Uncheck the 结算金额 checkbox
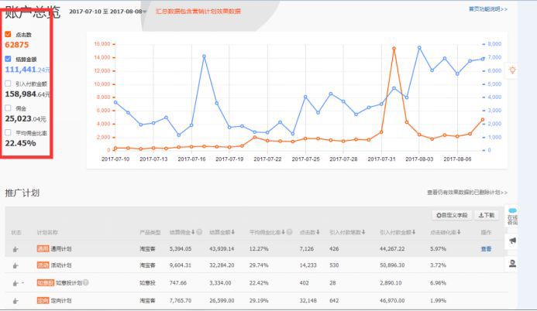This screenshot has width=537, height=311. (9, 59)
